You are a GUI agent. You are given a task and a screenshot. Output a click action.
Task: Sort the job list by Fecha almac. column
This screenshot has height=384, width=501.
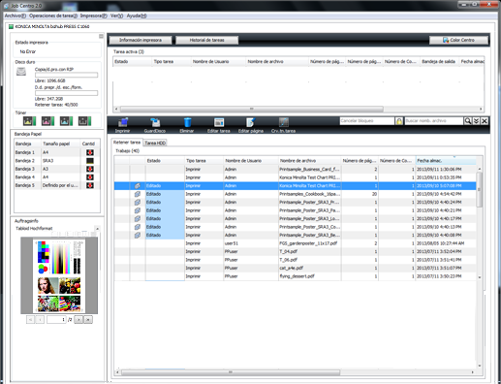446,161
